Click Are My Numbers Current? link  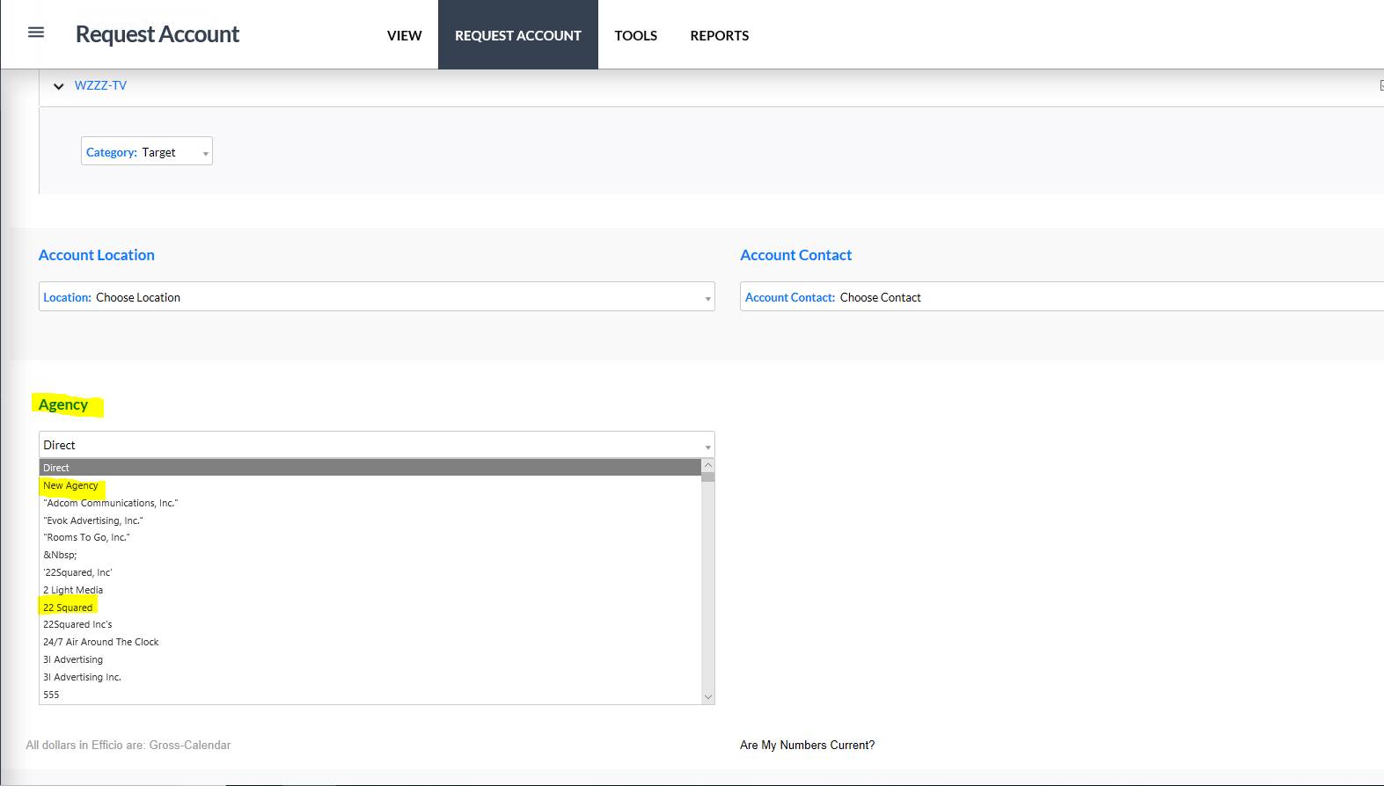(808, 745)
